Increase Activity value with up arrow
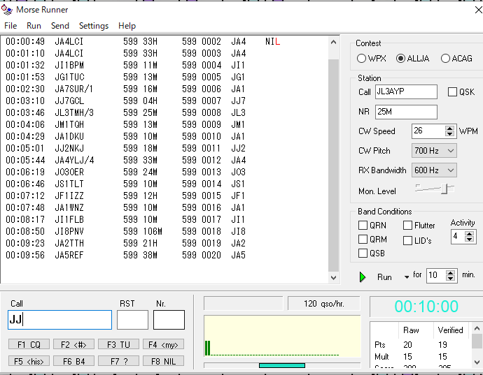Image resolution: width=483 pixels, height=375 pixels. pos(469,234)
